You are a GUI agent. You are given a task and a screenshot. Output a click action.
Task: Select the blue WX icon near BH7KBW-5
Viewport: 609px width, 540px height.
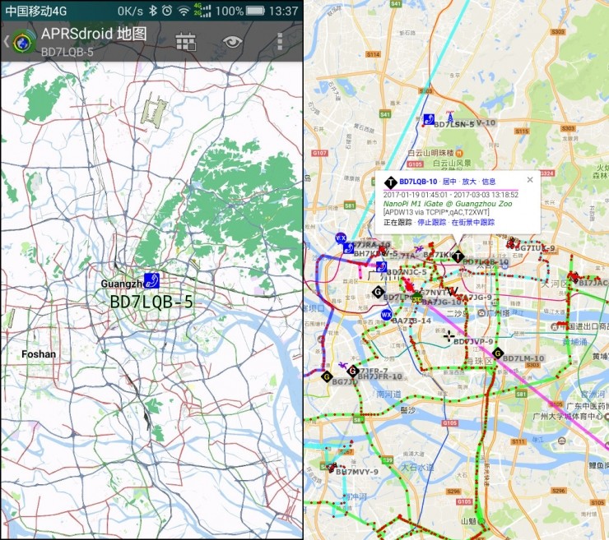pos(341,238)
